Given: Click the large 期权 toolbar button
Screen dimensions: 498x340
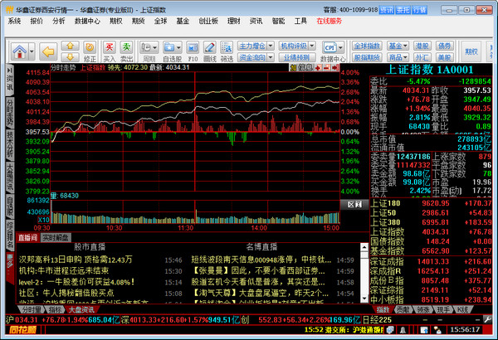Looking at the screenshot, I should (471, 51).
